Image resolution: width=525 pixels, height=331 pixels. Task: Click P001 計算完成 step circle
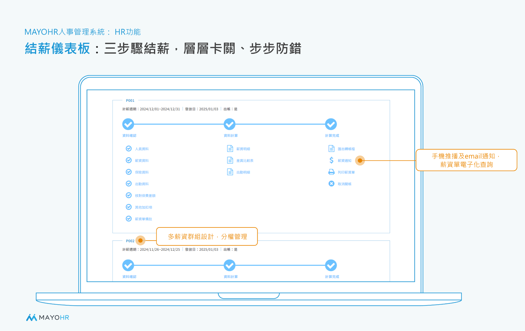coord(331,124)
